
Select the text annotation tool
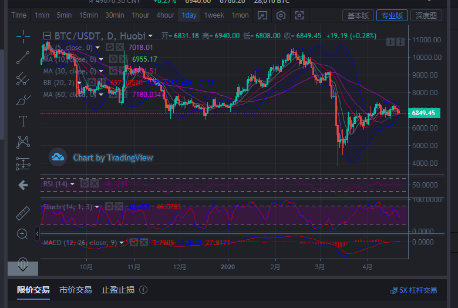pyautogui.click(x=23, y=121)
